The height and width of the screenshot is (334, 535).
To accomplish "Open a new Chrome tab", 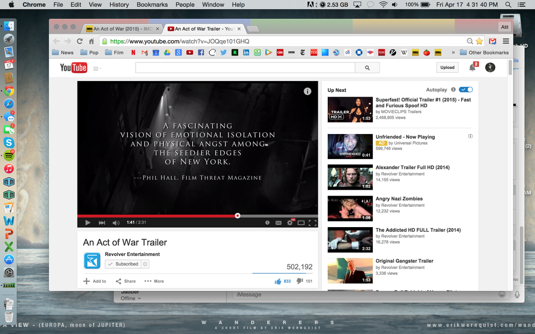I will coord(253,29).
